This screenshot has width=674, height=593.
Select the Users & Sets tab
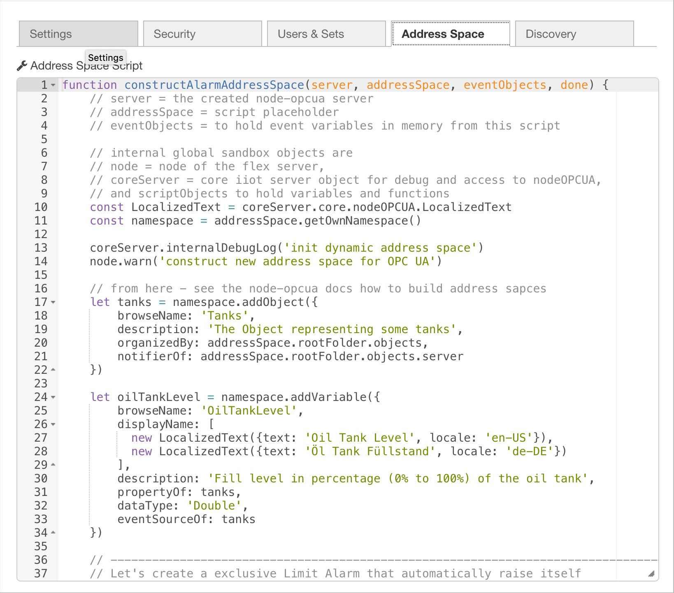pos(311,33)
